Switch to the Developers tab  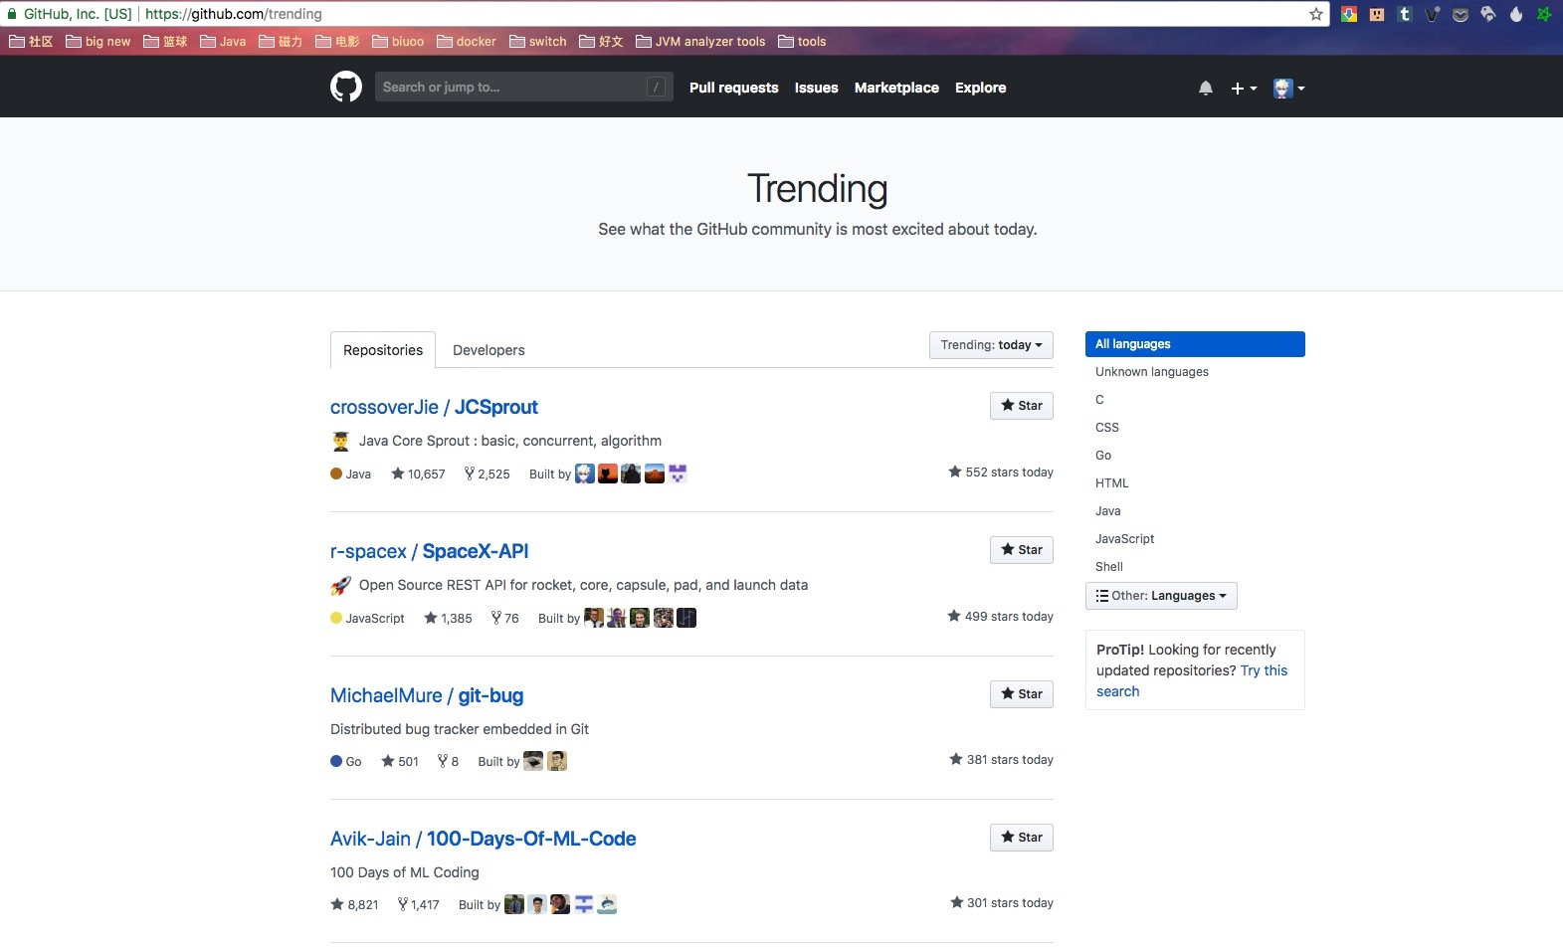coord(488,350)
